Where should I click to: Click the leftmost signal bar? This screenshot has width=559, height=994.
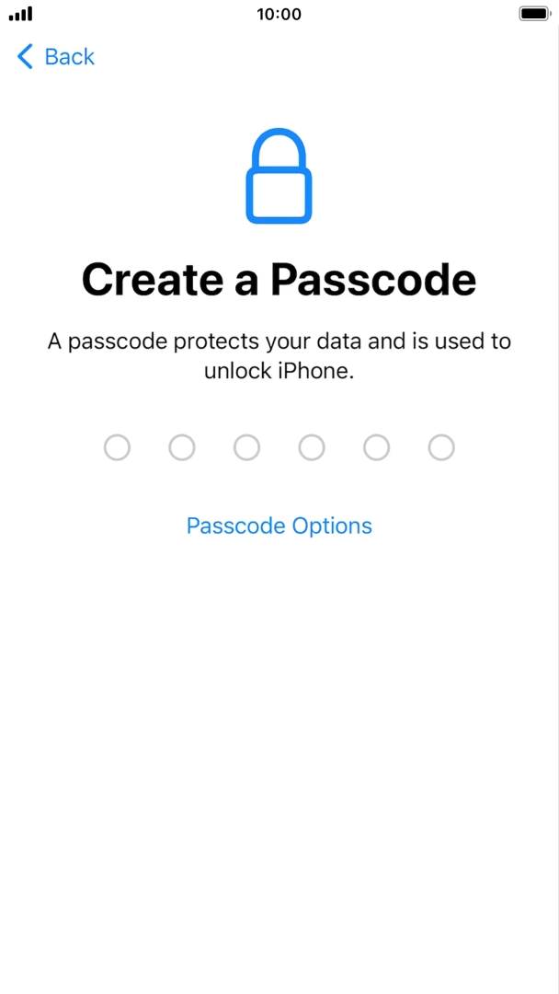point(9,17)
